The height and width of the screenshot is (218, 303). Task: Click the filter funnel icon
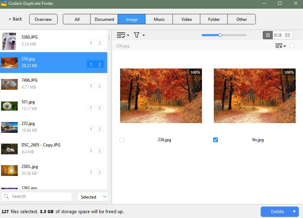[136, 35]
